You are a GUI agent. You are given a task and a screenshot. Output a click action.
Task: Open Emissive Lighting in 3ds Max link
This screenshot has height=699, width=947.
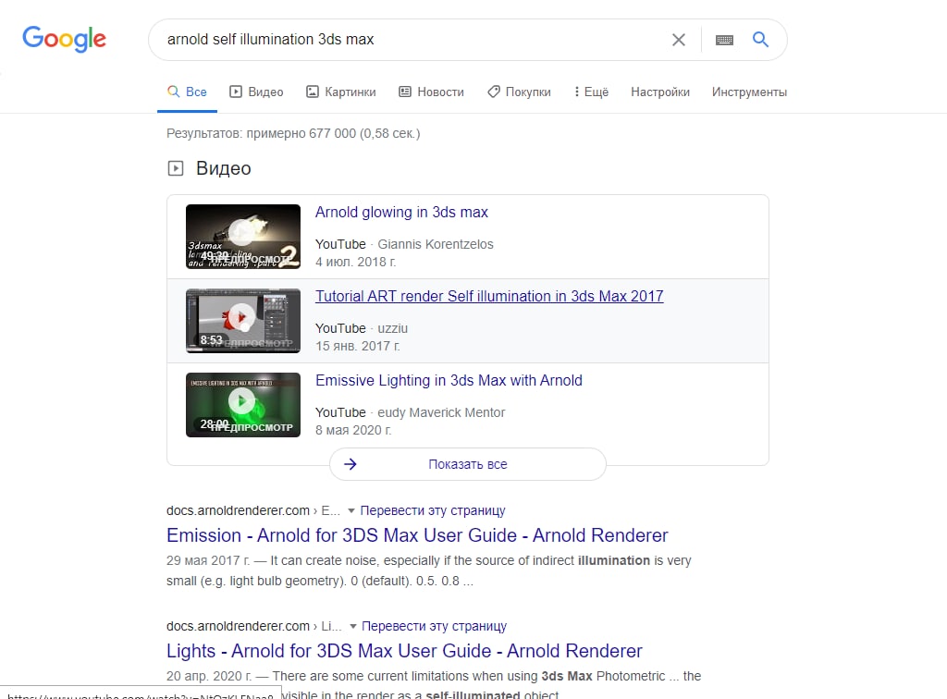coord(449,380)
